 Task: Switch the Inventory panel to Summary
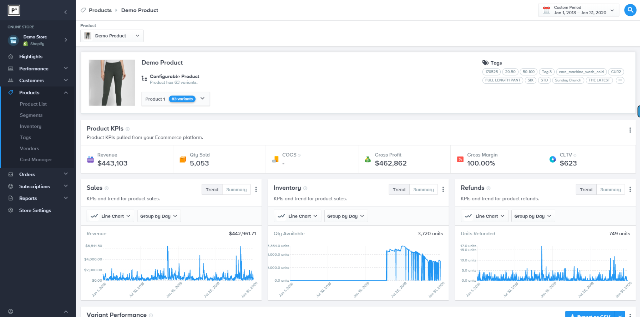pyautogui.click(x=424, y=189)
